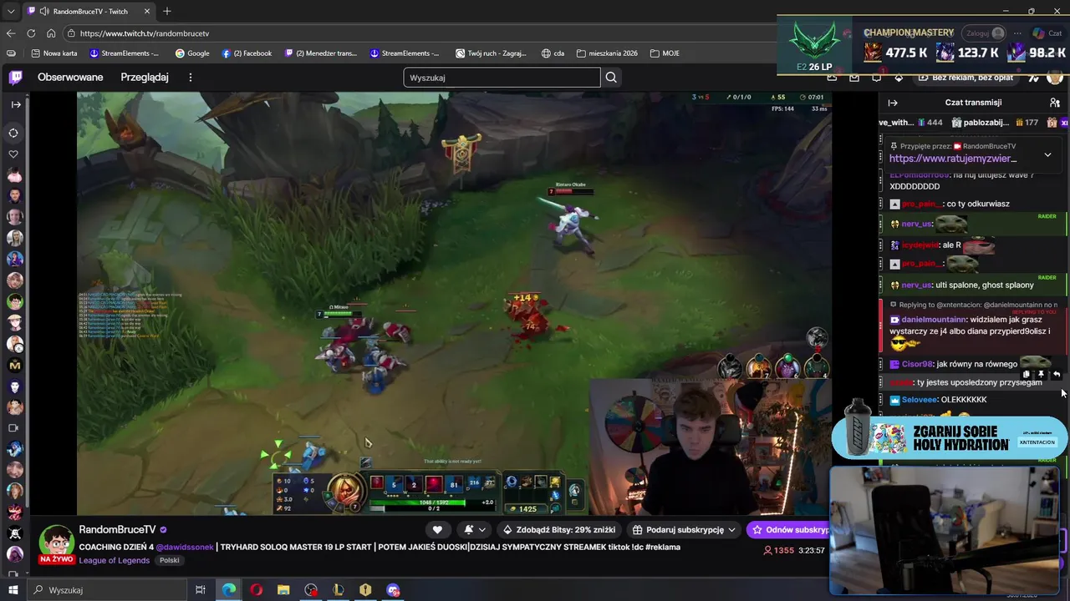1070x601 pixels.
Task: Open the (2) Facebook bookmark
Action: tap(247, 53)
